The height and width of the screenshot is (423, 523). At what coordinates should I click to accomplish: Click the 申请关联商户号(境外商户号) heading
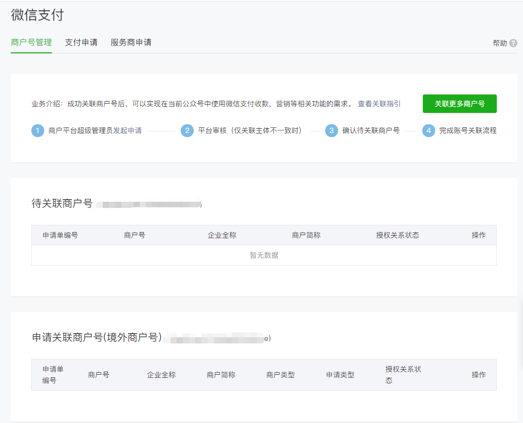(97, 337)
